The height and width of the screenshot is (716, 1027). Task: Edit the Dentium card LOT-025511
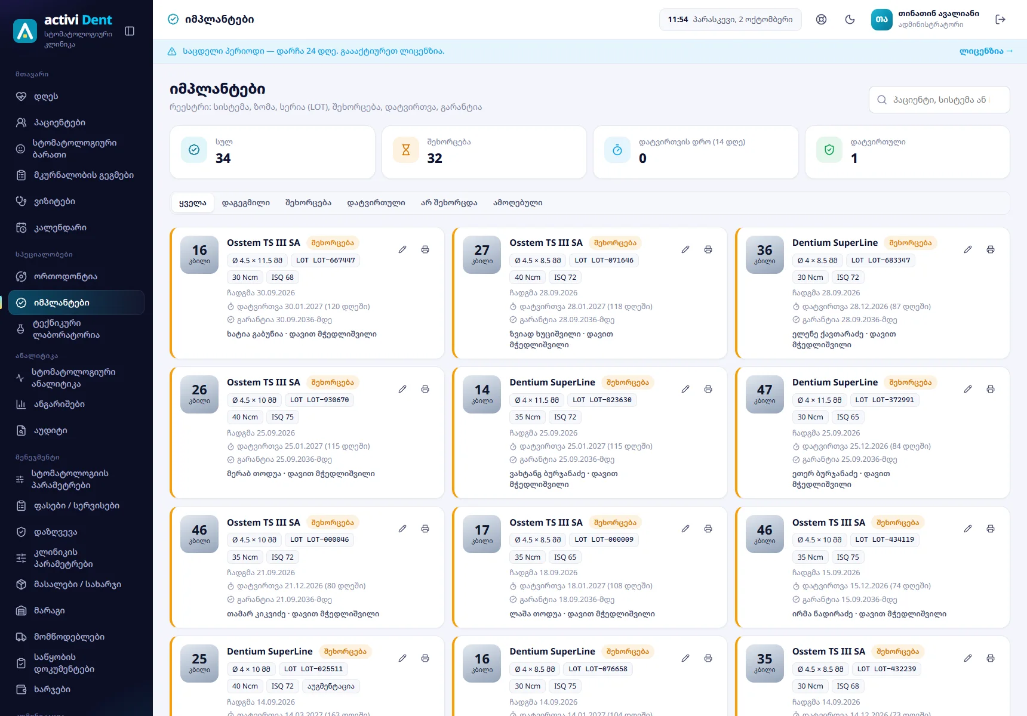tap(402, 658)
